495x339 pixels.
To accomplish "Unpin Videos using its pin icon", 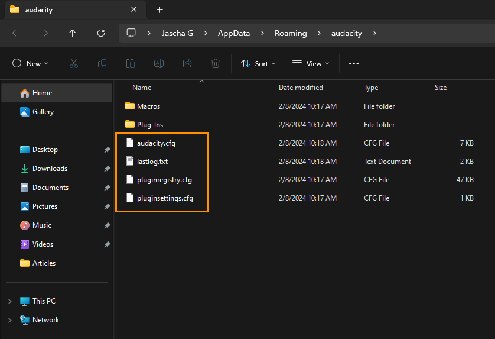I will 108,244.
